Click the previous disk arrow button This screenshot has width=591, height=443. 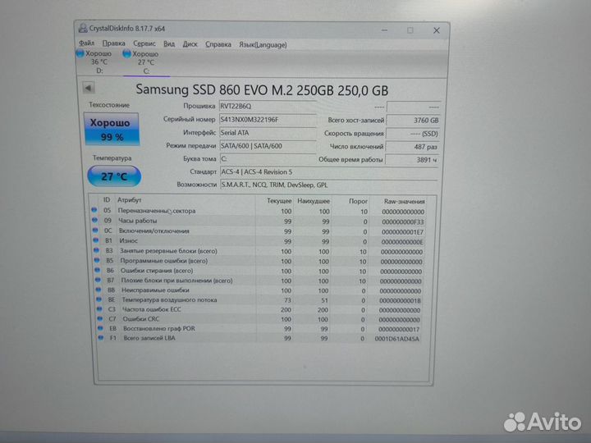88,88
